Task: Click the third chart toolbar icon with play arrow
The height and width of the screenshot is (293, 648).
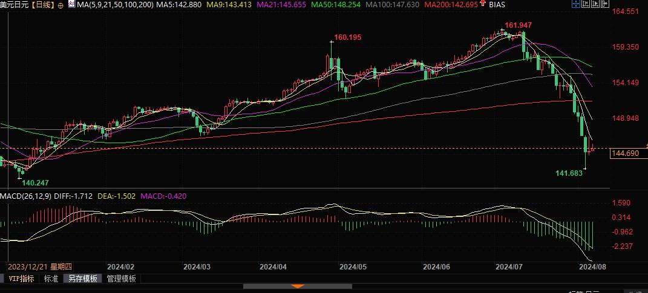Action: click(595, 5)
